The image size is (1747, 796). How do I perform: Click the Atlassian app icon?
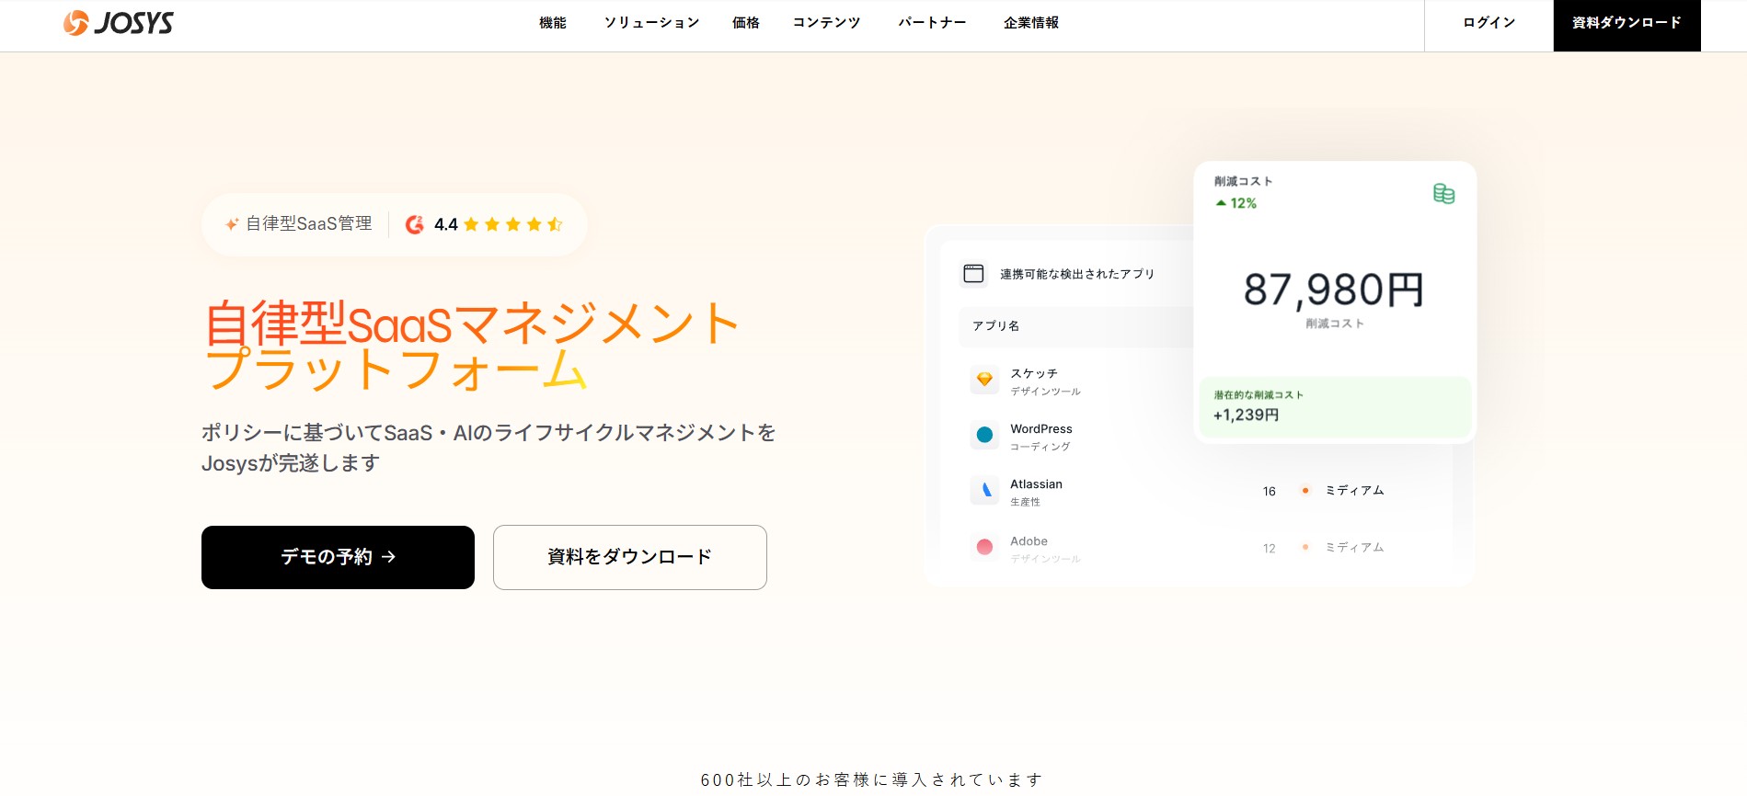click(x=984, y=490)
